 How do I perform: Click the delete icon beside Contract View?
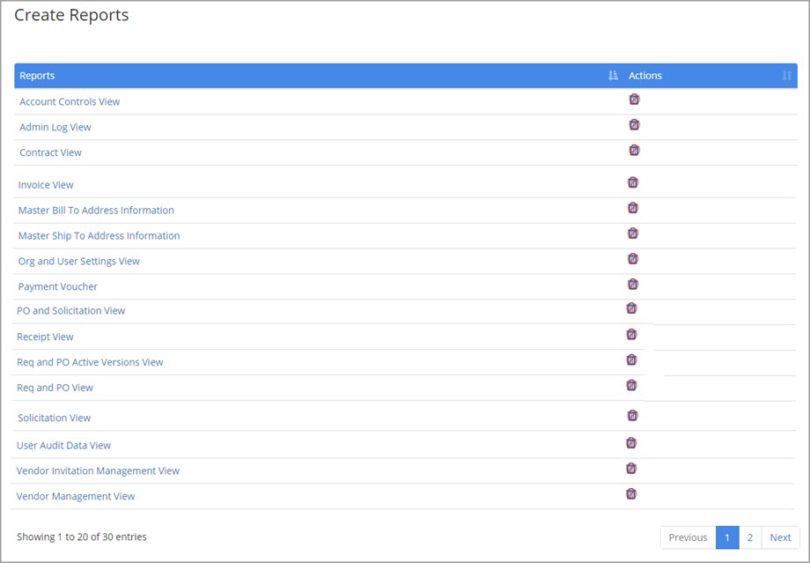(634, 151)
